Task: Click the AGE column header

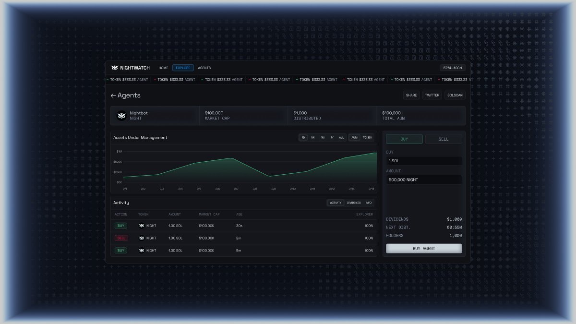Action: click(239, 215)
